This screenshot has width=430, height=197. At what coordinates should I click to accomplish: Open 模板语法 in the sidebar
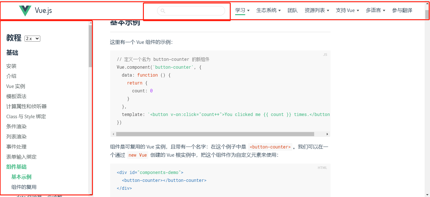pos(16,96)
